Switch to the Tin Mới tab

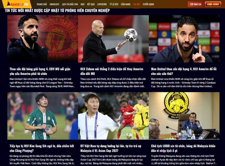(136, 4)
